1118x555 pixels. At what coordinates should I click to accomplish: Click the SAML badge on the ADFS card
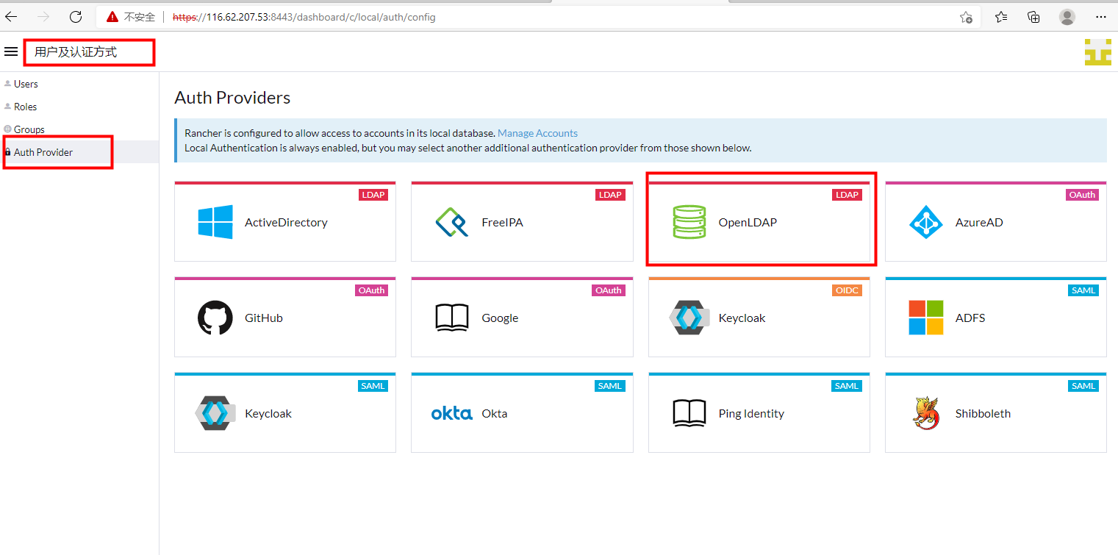click(1083, 290)
